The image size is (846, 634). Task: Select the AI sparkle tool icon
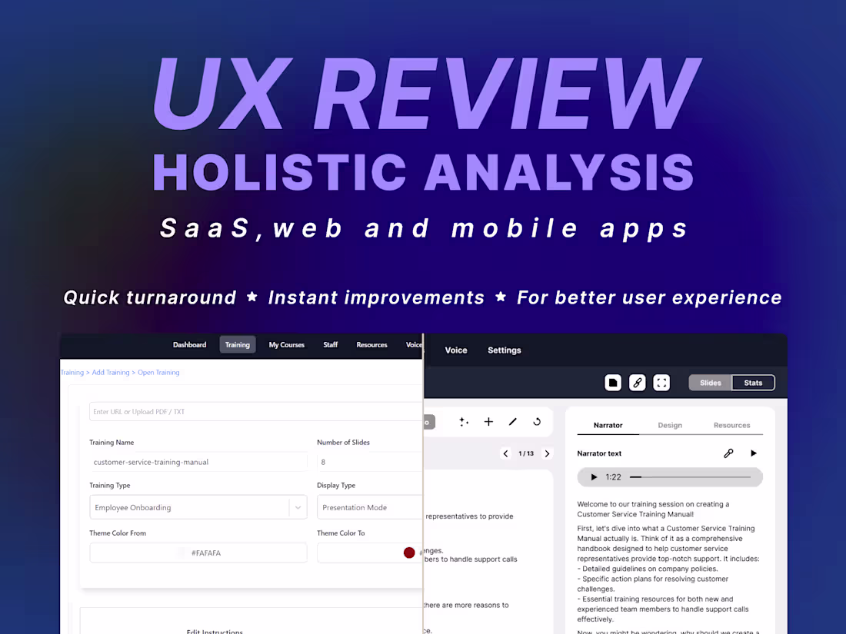(x=464, y=422)
